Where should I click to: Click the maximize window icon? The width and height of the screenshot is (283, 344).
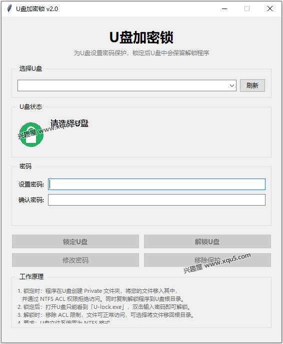247,9
